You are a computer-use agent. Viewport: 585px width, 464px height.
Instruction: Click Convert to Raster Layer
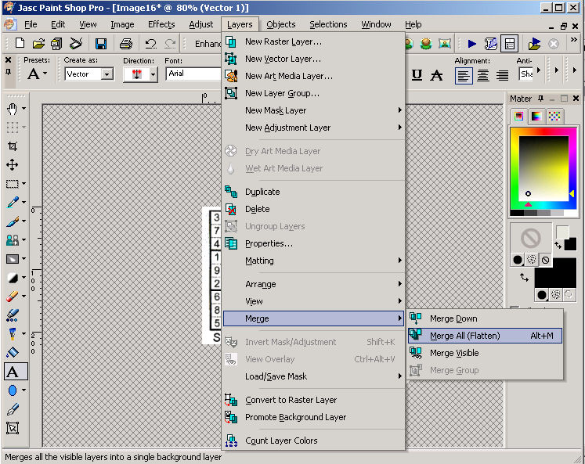(291, 400)
